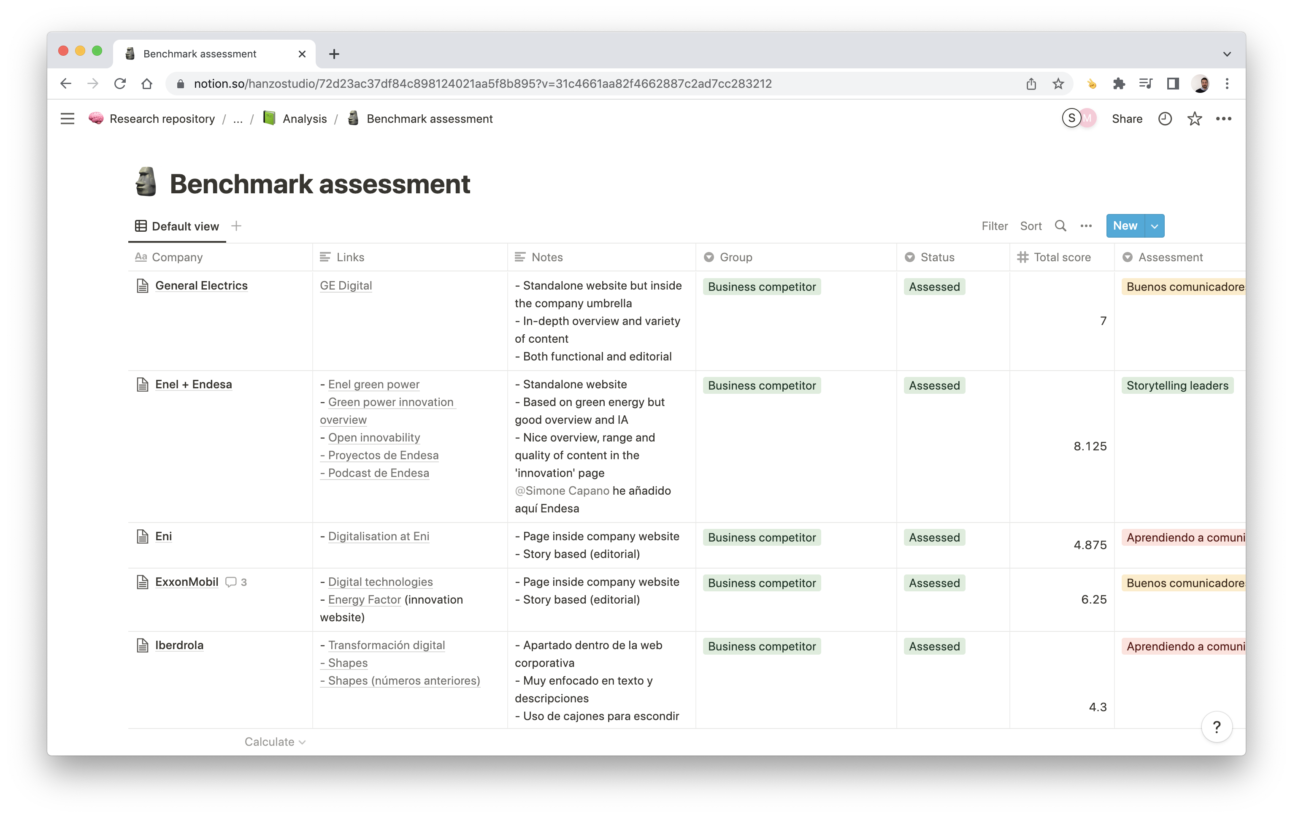1293x818 pixels.
Task: Expand the browser tab search chevron
Action: pyautogui.click(x=1227, y=54)
